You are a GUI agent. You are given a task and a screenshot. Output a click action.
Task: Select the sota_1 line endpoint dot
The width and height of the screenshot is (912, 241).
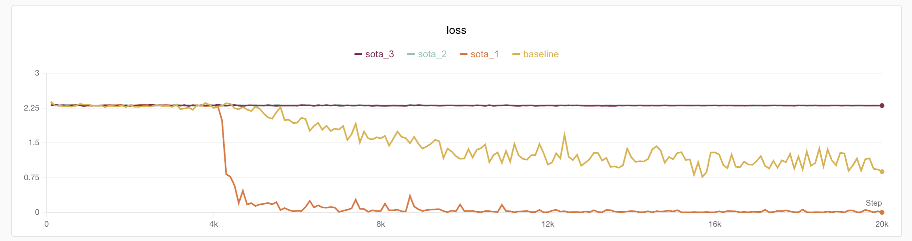[x=882, y=212]
